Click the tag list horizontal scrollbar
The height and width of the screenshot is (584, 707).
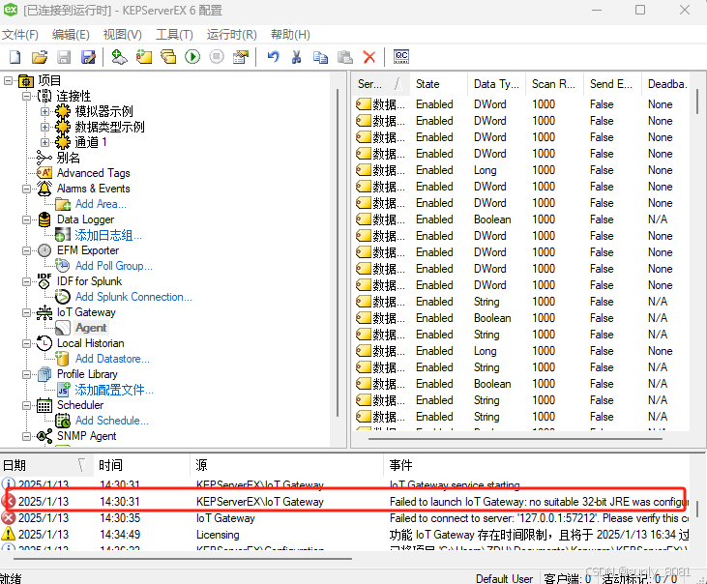pos(516,438)
